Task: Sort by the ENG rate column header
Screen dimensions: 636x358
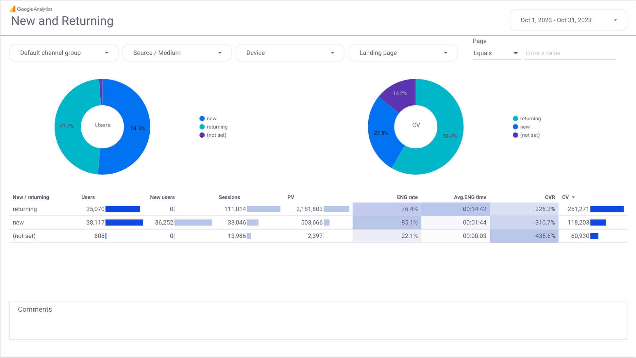Action: click(x=407, y=197)
